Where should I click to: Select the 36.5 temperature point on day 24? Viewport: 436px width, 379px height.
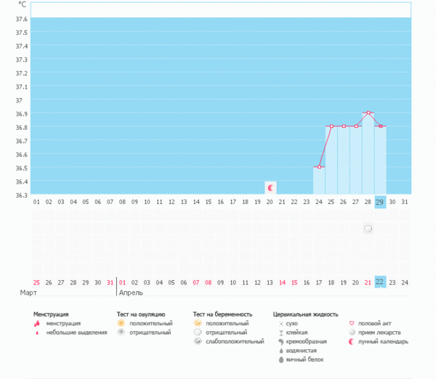tap(319, 167)
